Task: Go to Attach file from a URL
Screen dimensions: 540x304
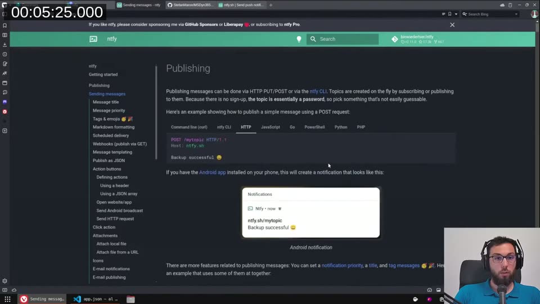Action: [x=118, y=252]
